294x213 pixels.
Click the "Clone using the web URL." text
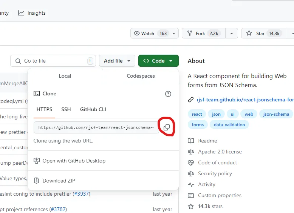click(63, 141)
